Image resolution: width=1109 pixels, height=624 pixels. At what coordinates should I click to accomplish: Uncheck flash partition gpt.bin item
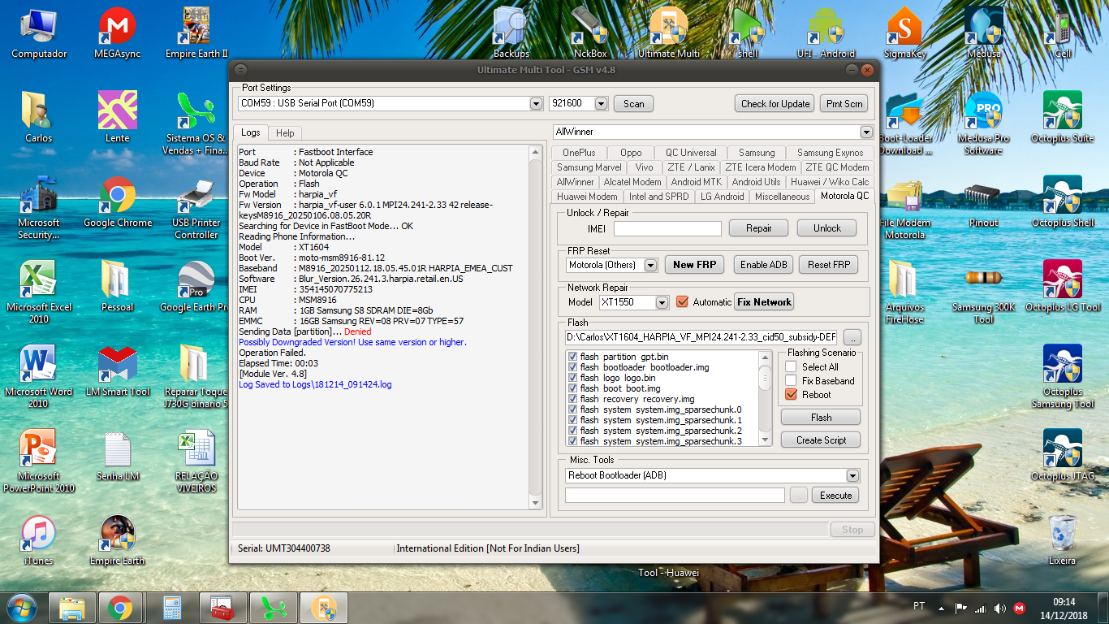click(573, 357)
